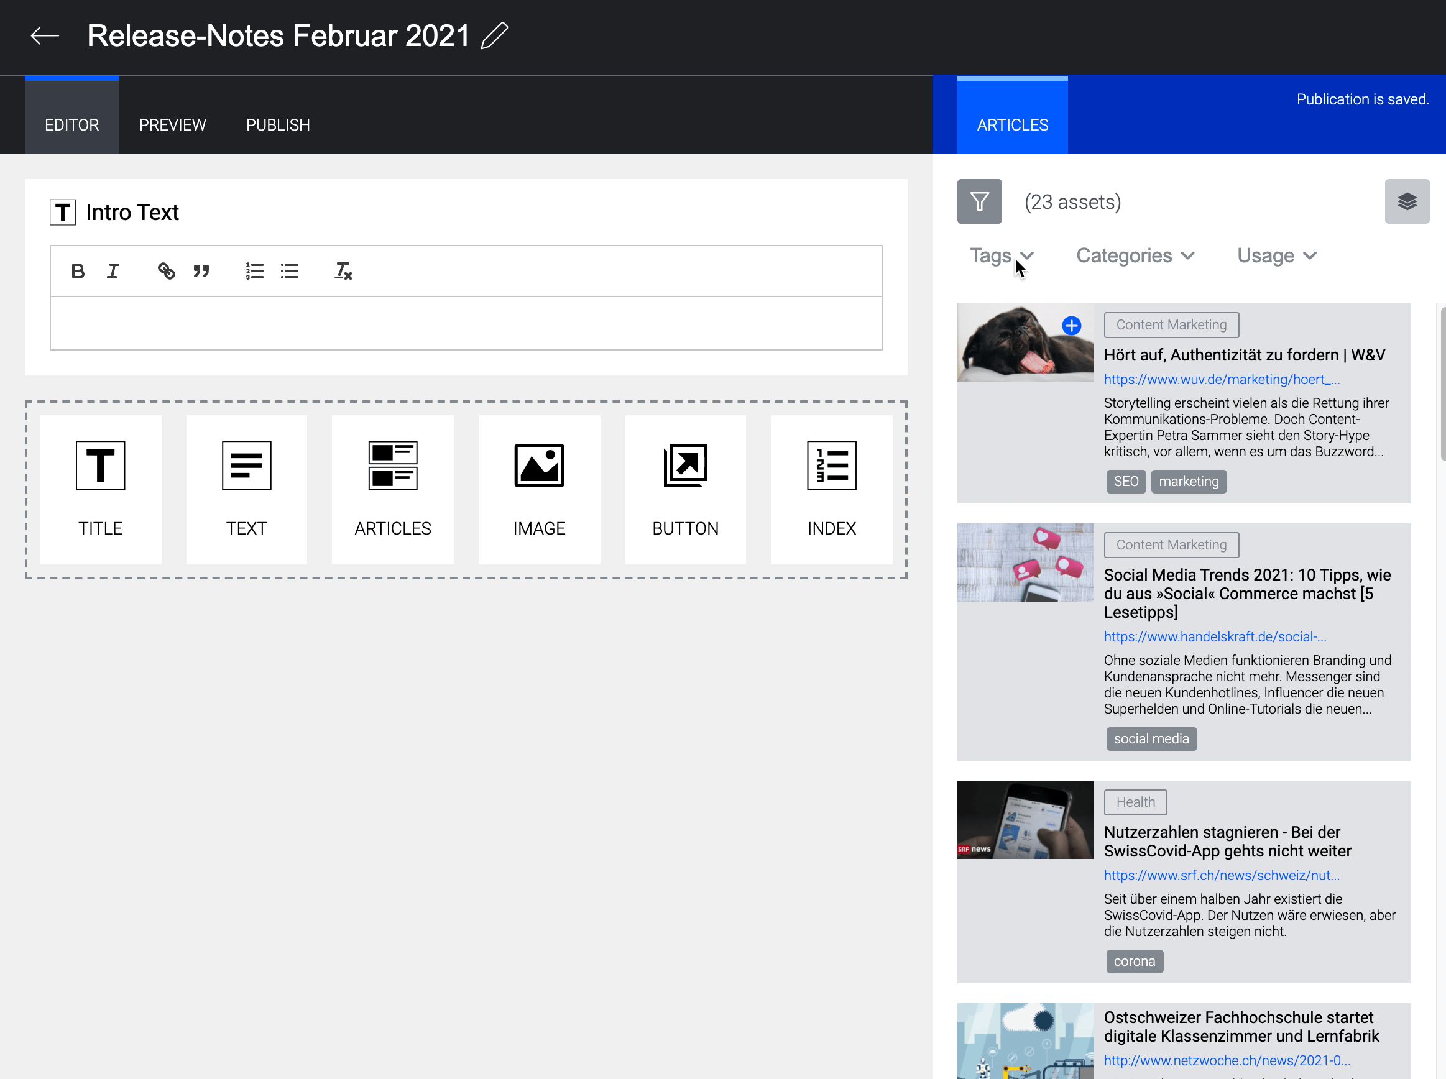Add an IMAGE block
Image resolution: width=1446 pixels, height=1079 pixels.
pyautogui.click(x=539, y=490)
